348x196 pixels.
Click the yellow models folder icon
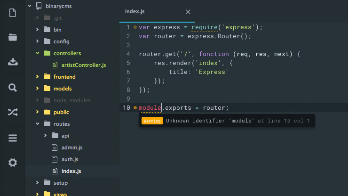click(47, 88)
